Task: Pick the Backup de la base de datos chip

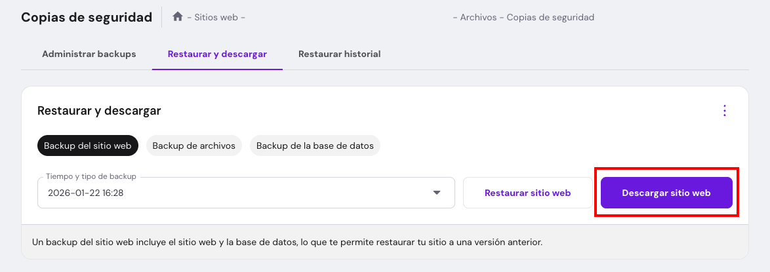Action: 315,146
